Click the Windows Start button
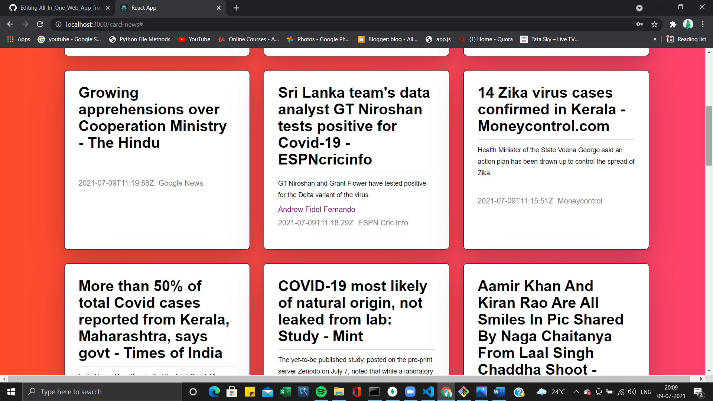Viewport: 713px width, 401px height. [11, 392]
